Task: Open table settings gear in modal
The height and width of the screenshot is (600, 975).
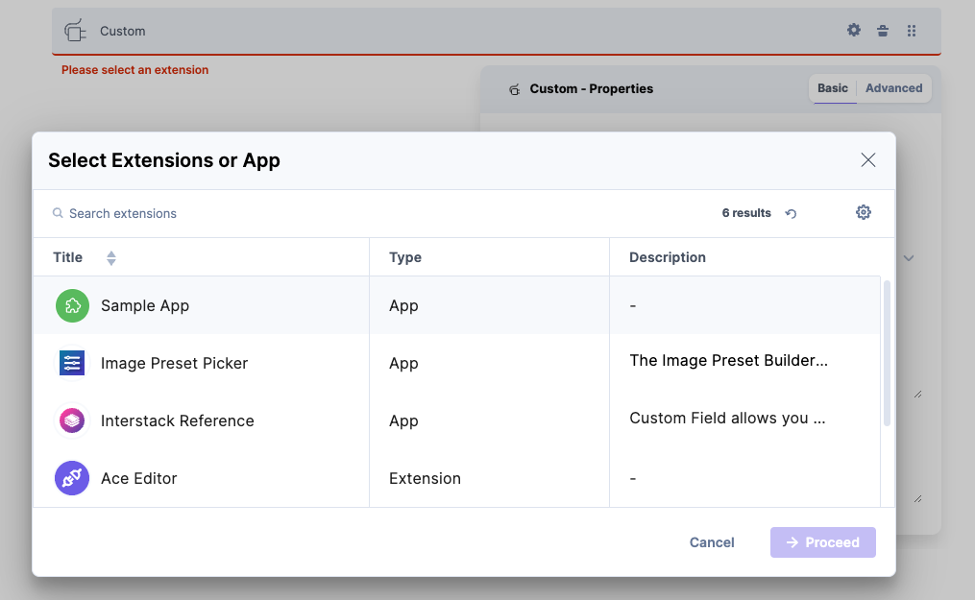Action: [x=863, y=212]
